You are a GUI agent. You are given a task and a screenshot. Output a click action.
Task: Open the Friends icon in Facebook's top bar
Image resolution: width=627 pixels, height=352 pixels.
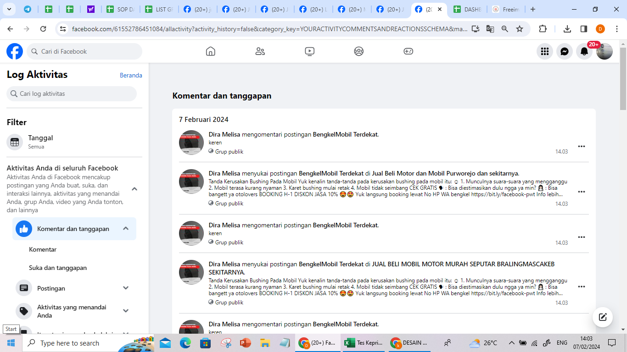(x=260, y=51)
